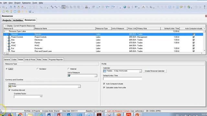Click the Overtime Factor input field
Viewport: 207px width, 116px height.
coord(28,97)
